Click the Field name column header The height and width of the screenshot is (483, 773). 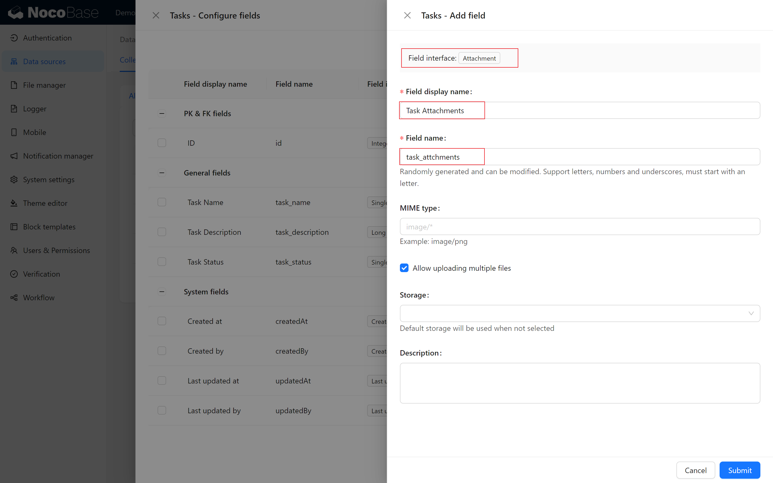coord(294,84)
